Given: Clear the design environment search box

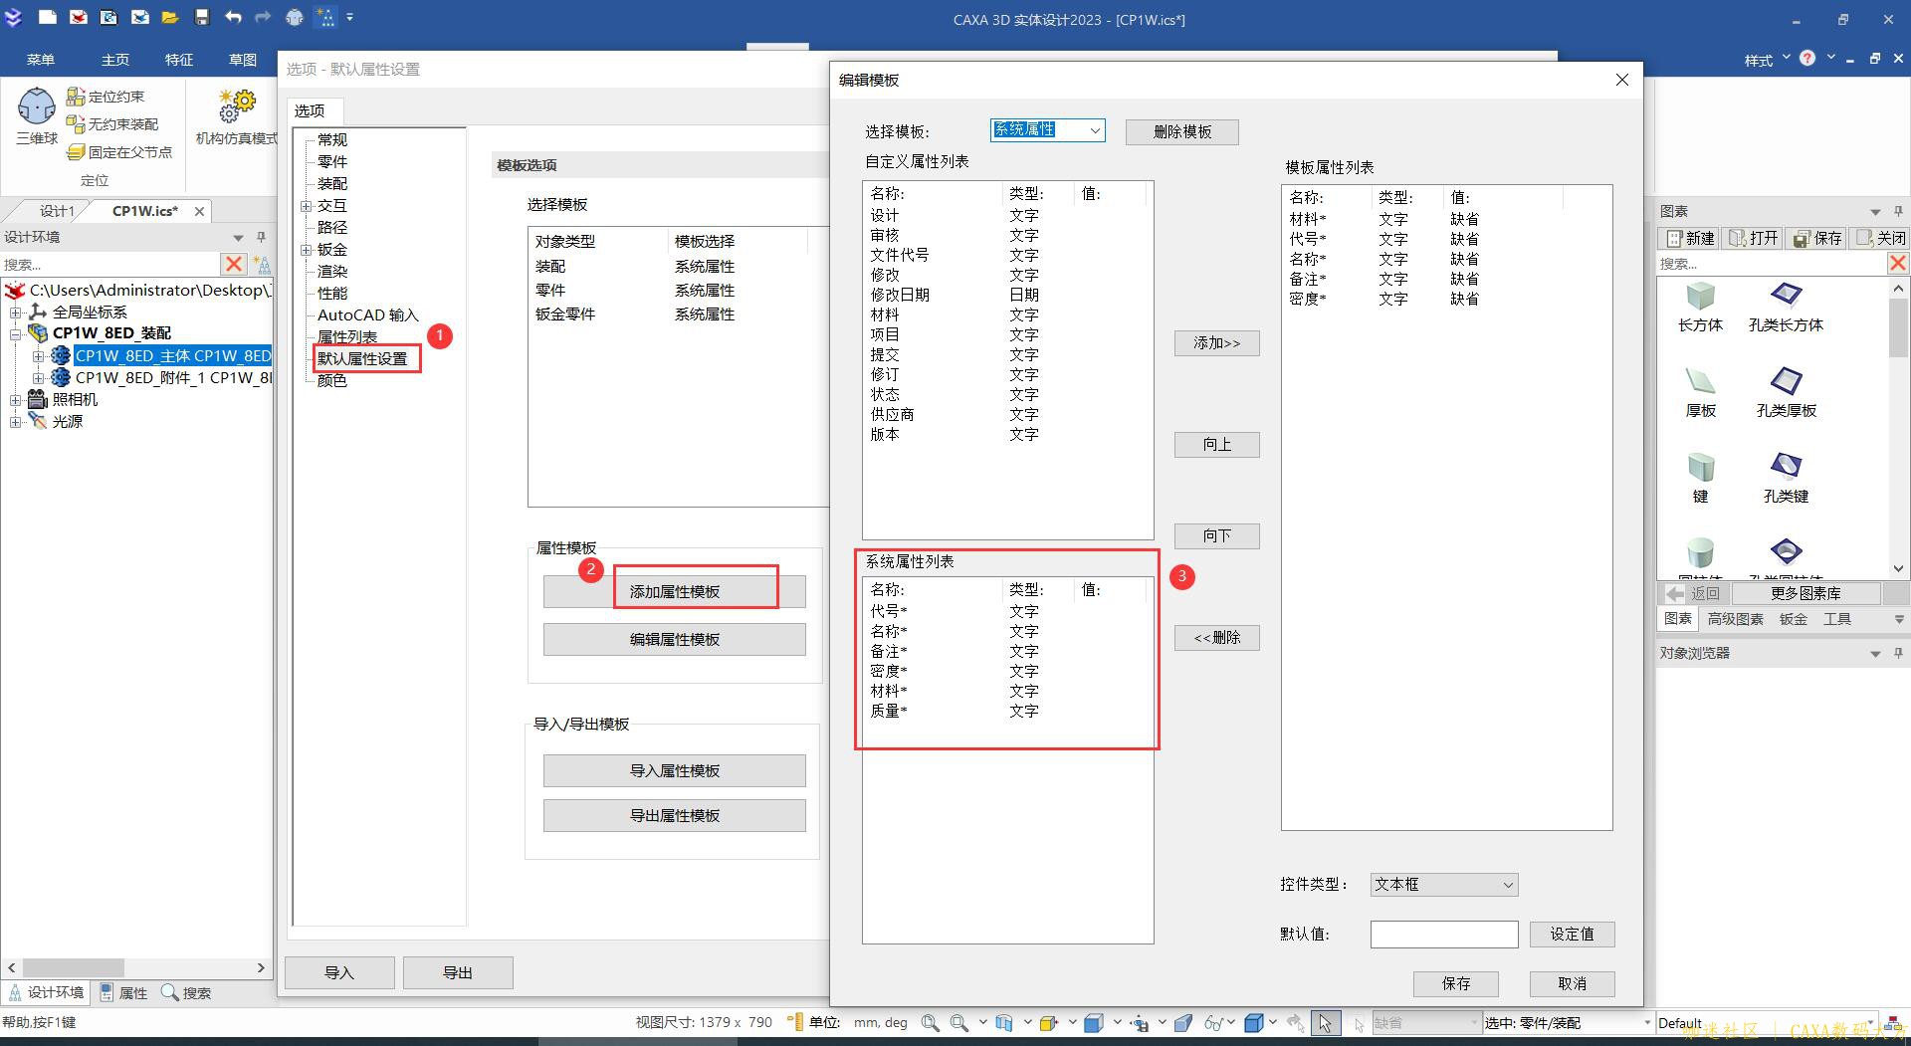Looking at the screenshot, I should point(234,264).
